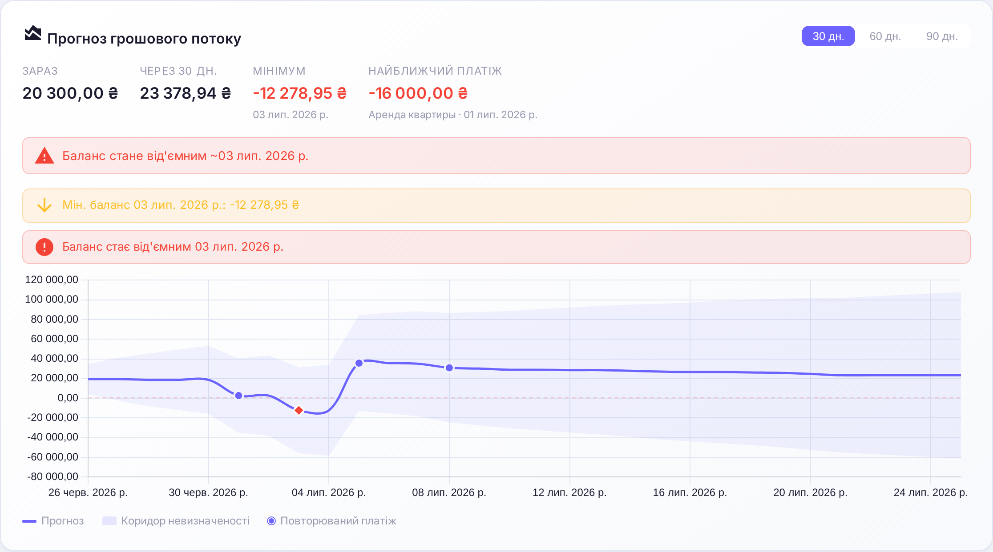Toggle Коридор невизначеності legend label
Image resolution: width=993 pixels, height=552 pixels.
[x=185, y=521]
